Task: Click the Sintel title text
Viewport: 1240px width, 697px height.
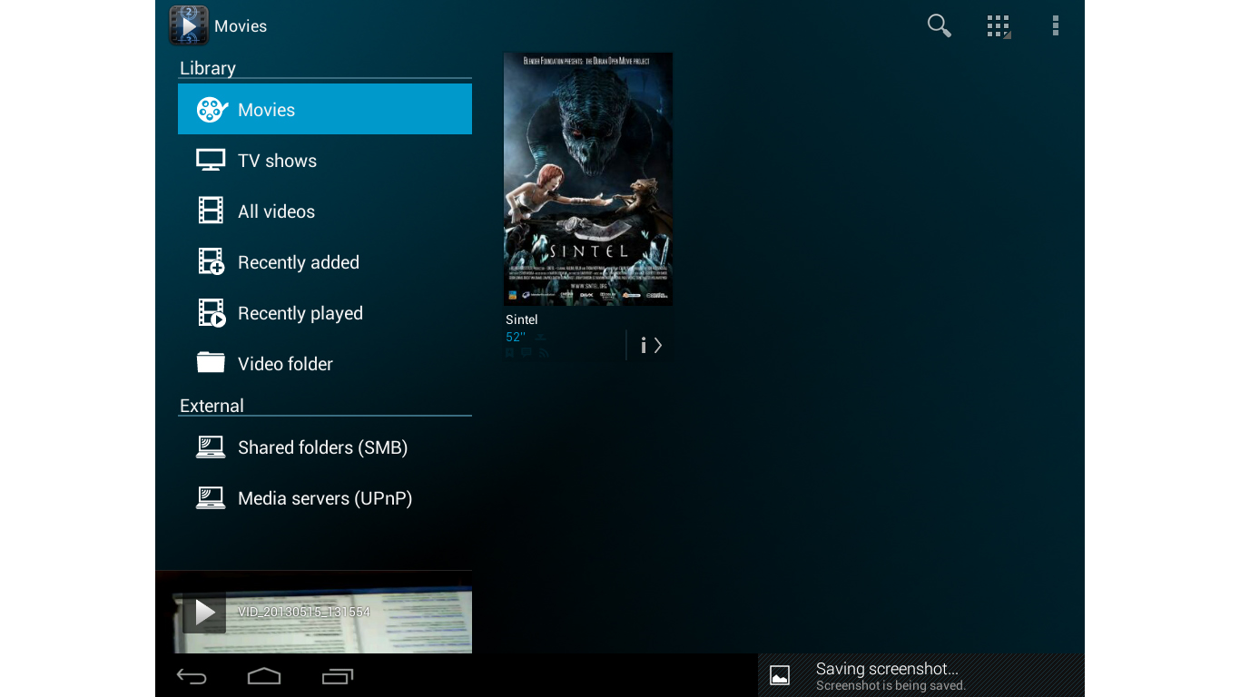Action: coord(521,319)
